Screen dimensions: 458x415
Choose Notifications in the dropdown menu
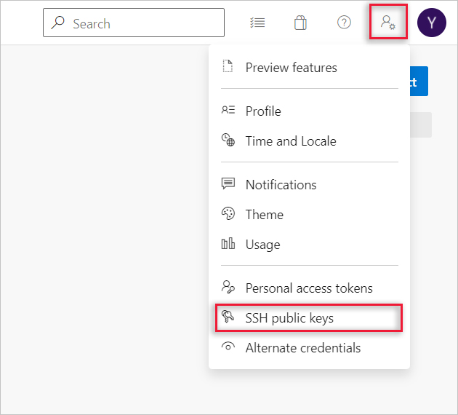(x=281, y=185)
